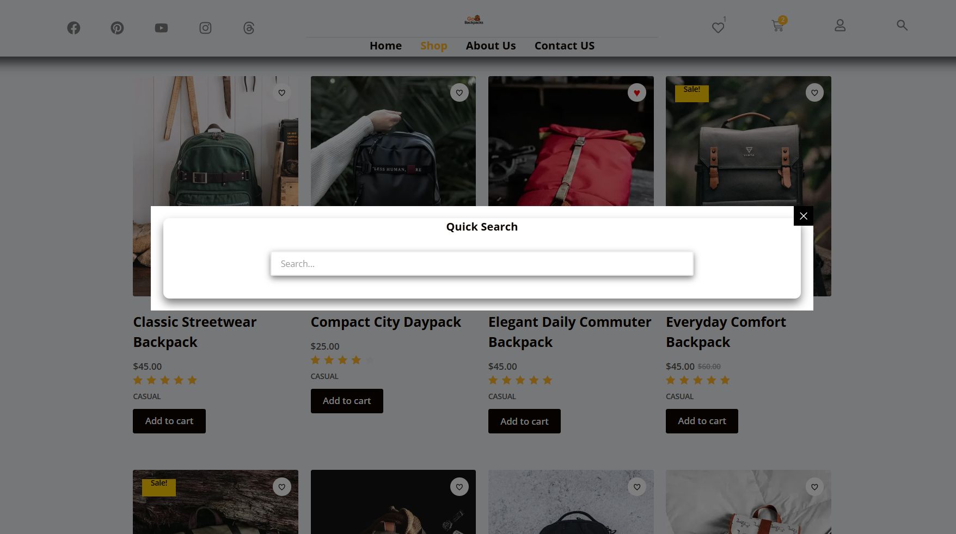Image resolution: width=956 pixels, height=534 pixels.
Task: Remove Elegant Daily Commuter Backpack from wishlist
Action: point(637,92)
